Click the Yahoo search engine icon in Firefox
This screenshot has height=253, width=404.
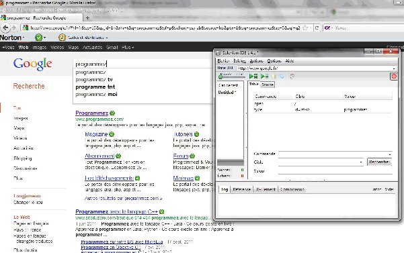[327, 28]
